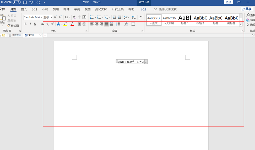Screen dimensions: 255x150
Task: Click the new document tab plus icon
Action: coord(45,35)
